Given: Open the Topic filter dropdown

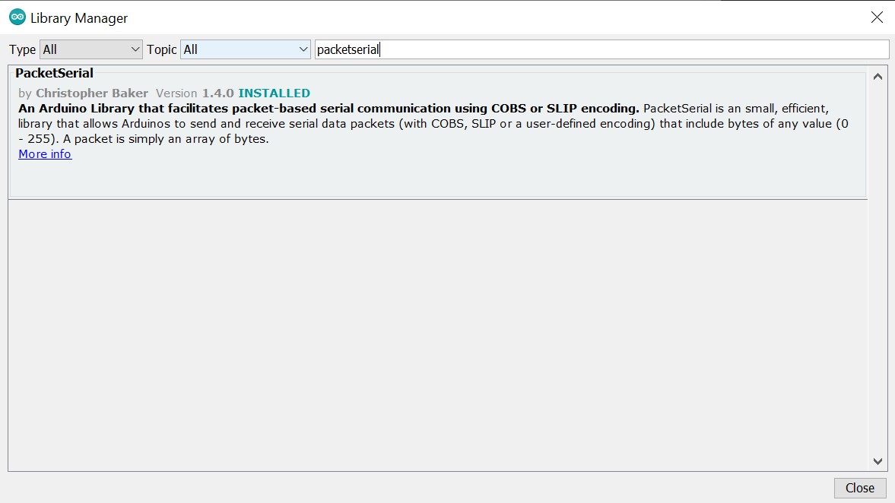Looking at the screenshot, I should [x=246, y=49].
